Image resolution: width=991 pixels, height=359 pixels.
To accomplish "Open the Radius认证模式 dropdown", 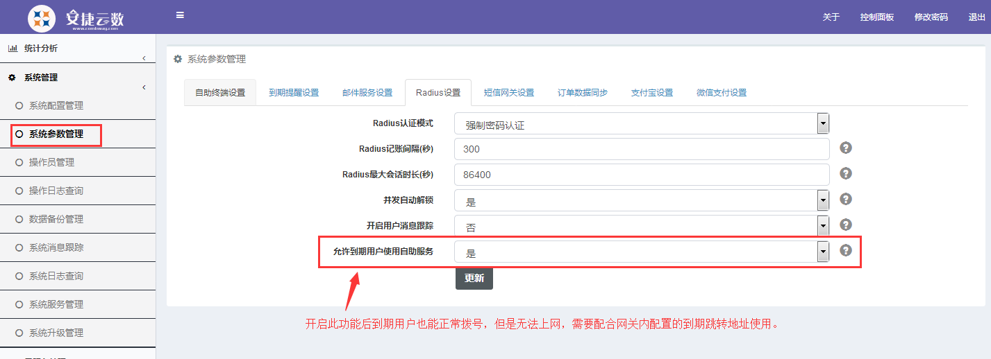I will click(642, 125).
